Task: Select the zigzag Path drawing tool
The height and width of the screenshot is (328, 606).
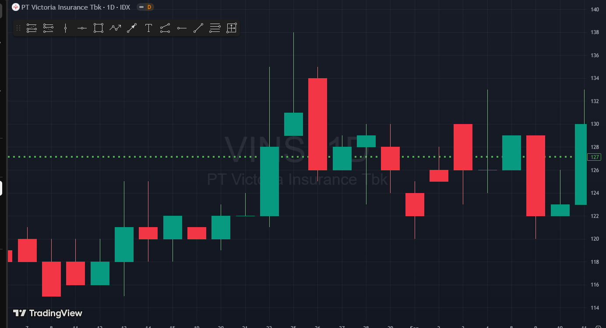Action: coord(115,28)
